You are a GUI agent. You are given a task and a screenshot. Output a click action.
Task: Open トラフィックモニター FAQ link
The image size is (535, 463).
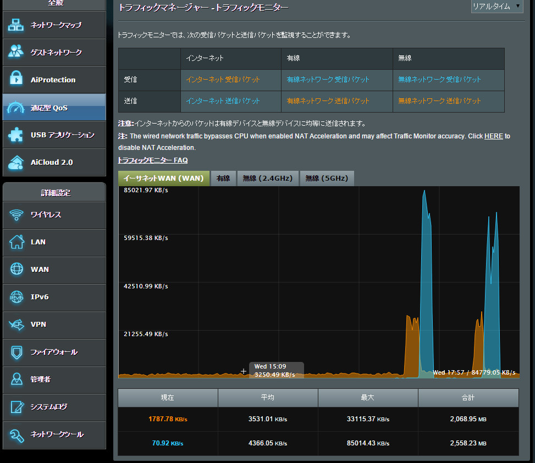point(152,160)
